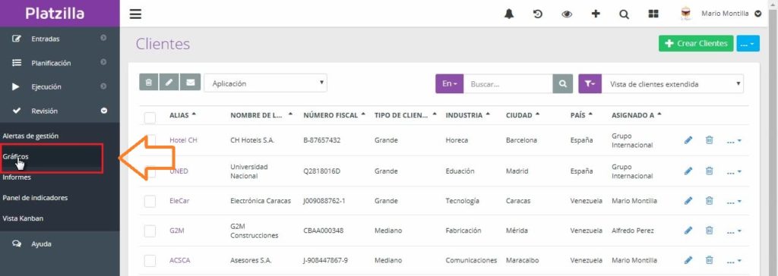This screenshot has height=276, width=778.
Task: Click the eye icon in top bar
Action: (567, 14)
